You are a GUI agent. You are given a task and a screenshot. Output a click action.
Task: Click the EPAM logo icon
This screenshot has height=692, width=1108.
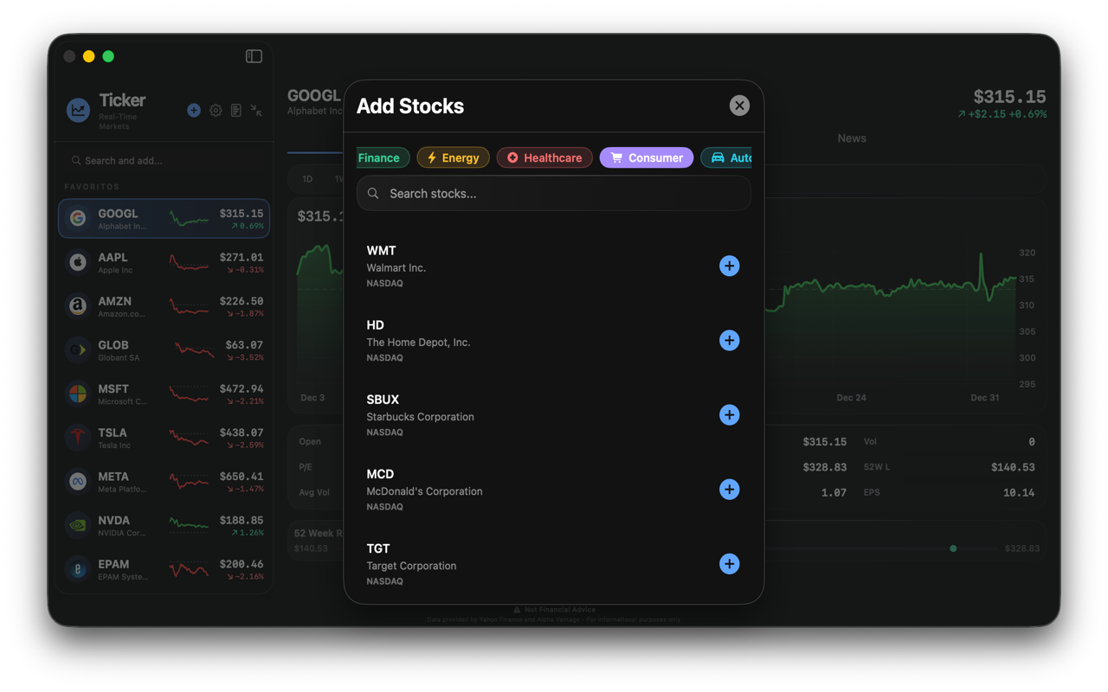[78, 569]
